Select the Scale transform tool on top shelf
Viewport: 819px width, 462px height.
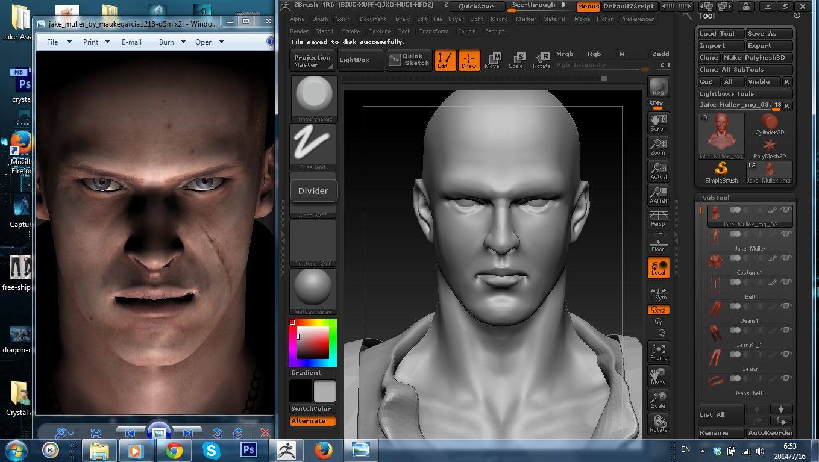[x=516, y=60]
